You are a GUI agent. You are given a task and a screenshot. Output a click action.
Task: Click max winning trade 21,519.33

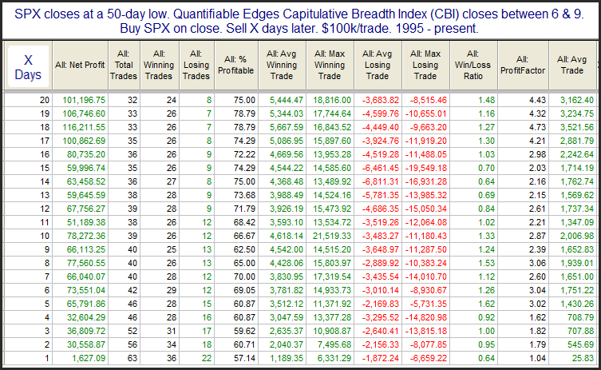pos(332,236)
